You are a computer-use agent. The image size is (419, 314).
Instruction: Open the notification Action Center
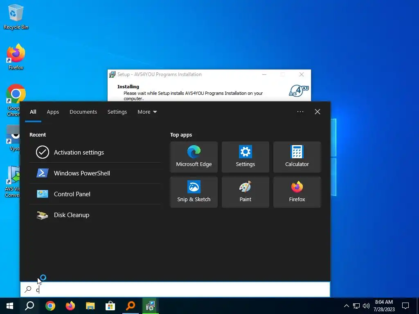click(405, 306)
